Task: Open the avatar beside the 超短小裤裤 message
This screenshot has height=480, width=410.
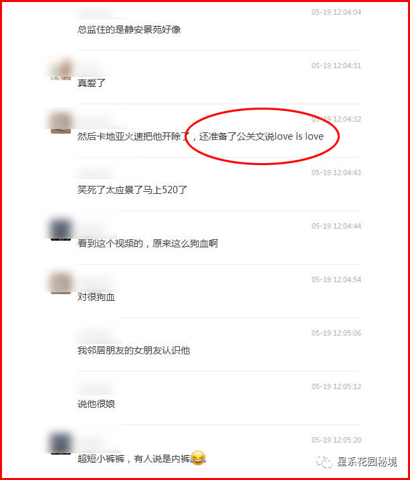Action: point(61,444)
